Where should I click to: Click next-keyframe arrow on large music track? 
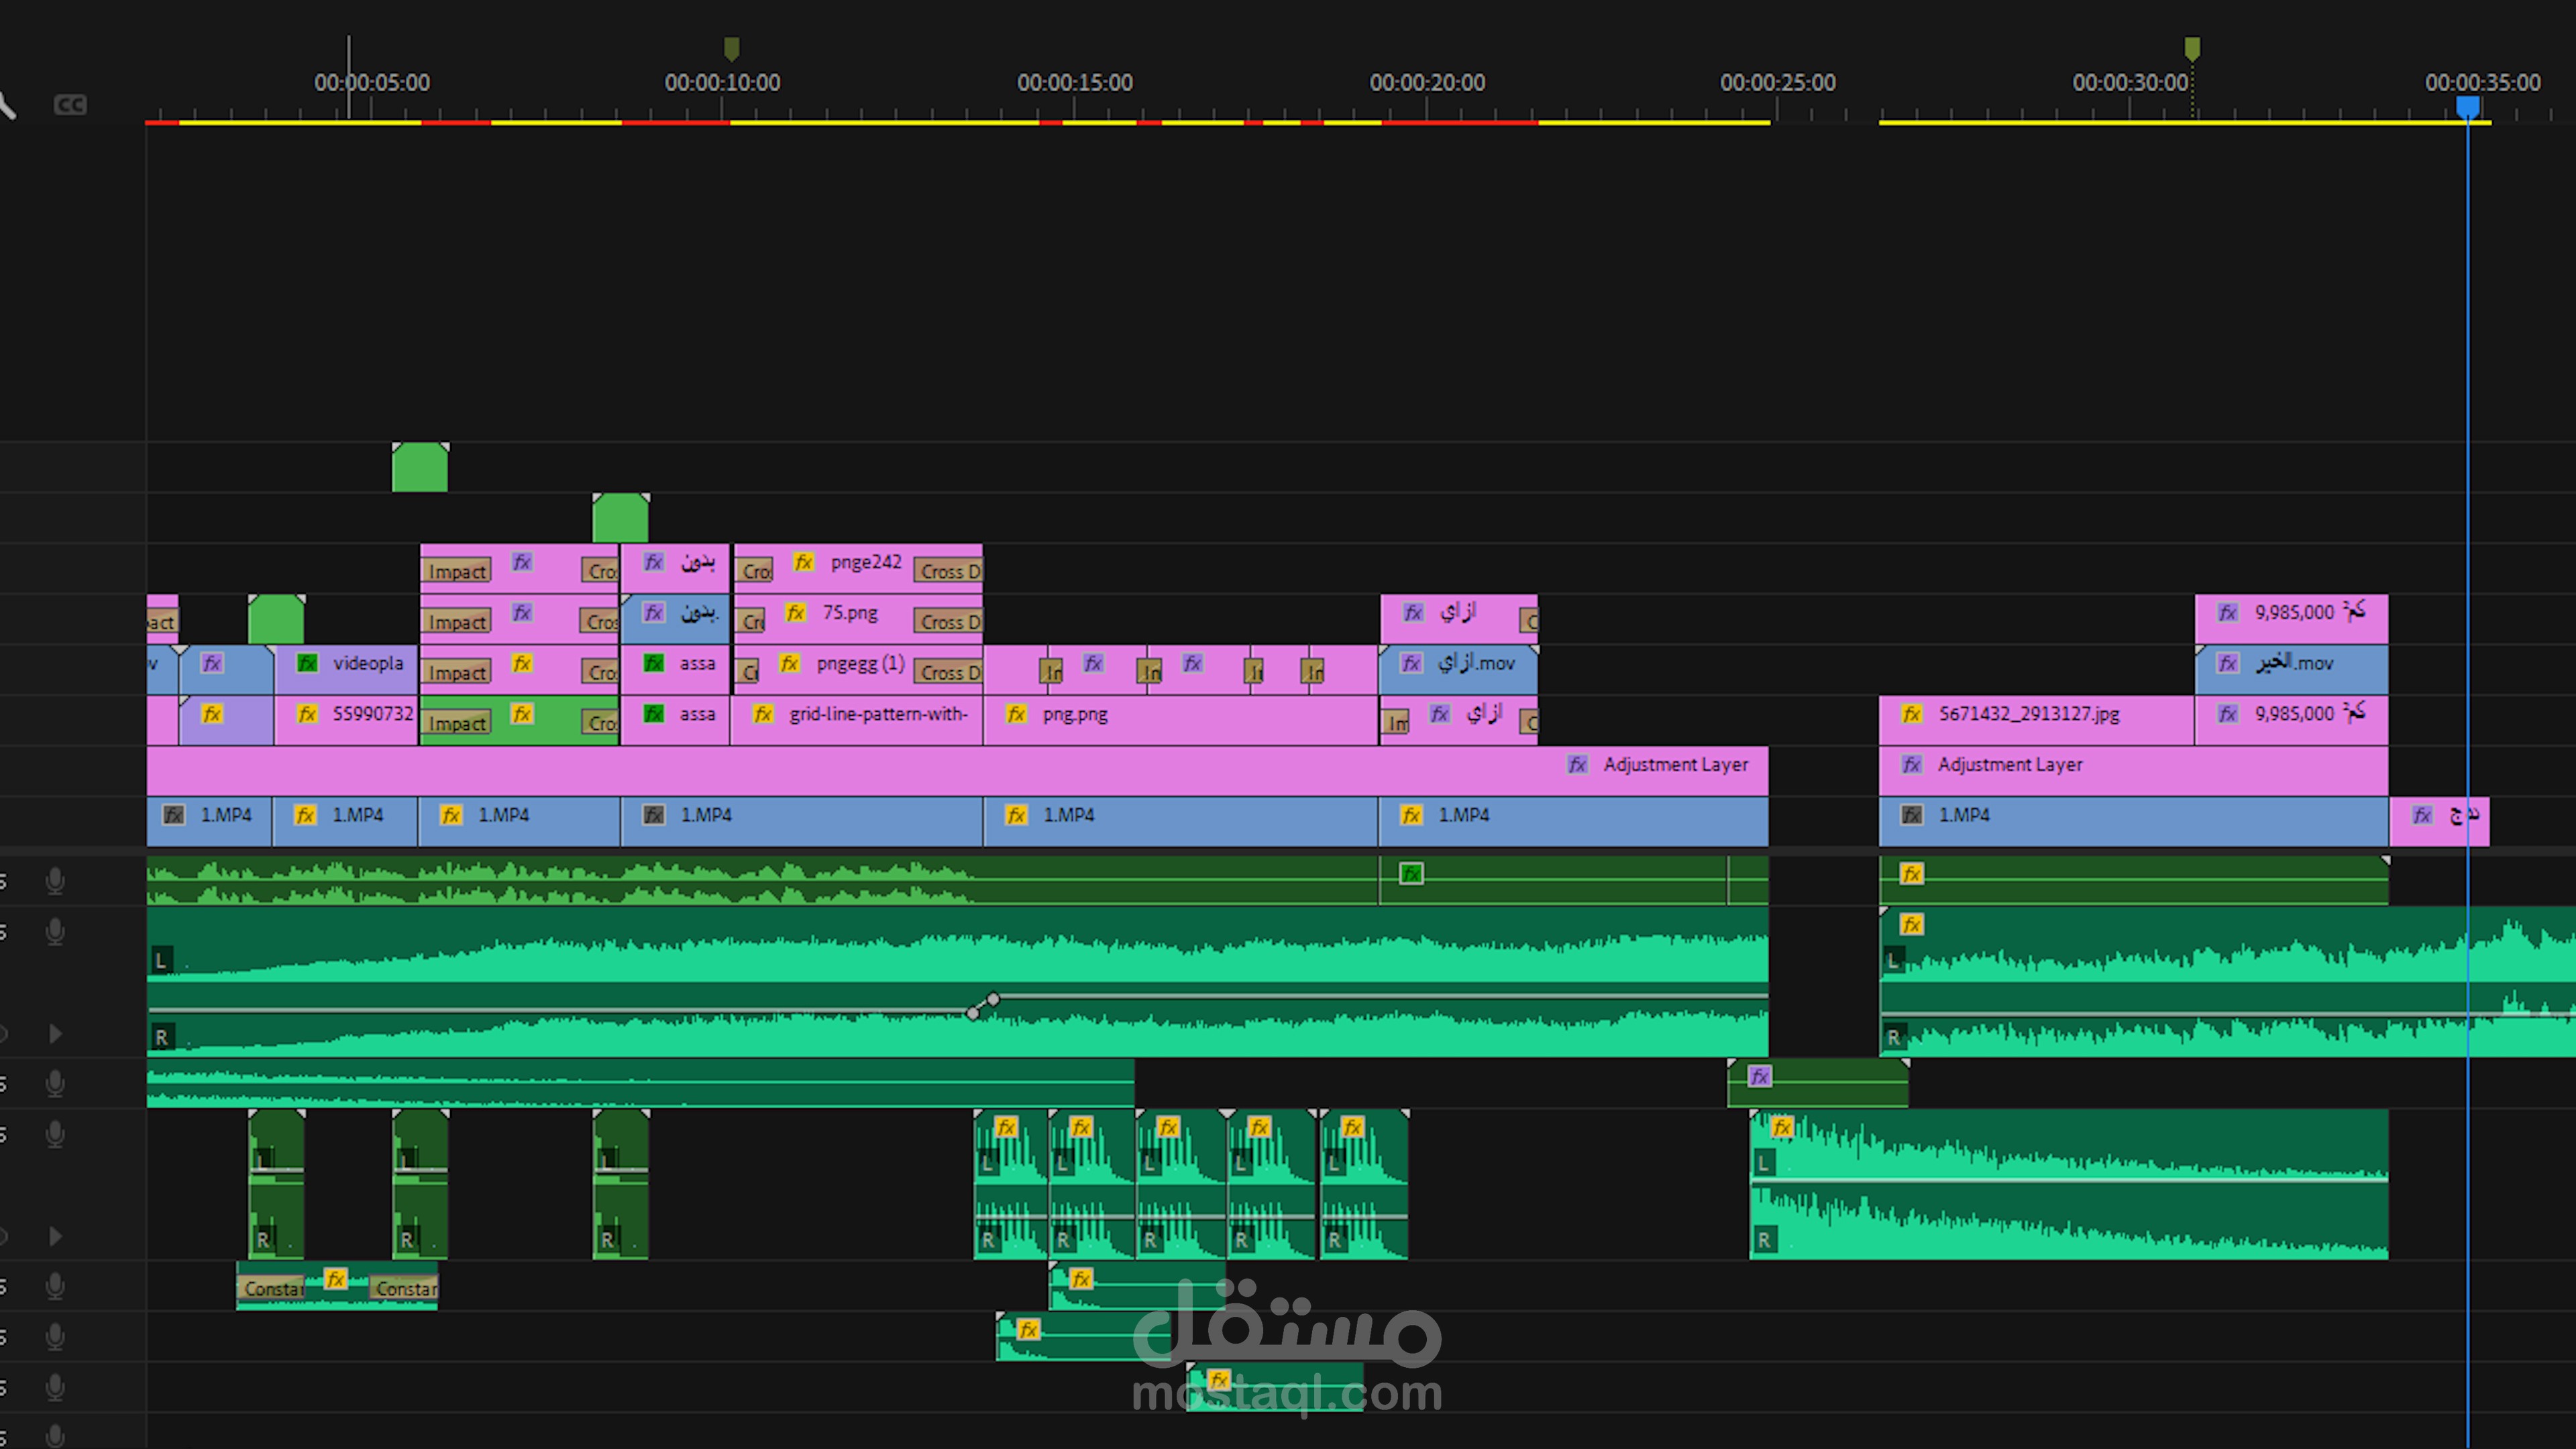point(56,1033)
